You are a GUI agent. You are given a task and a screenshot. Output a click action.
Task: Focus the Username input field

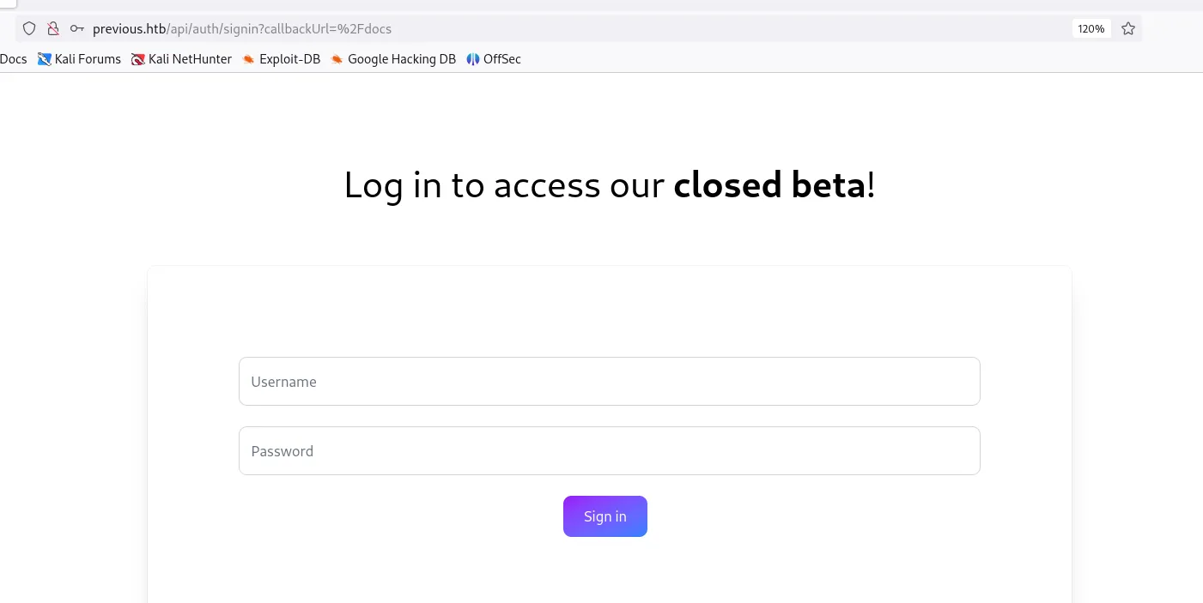coord(609,382)
